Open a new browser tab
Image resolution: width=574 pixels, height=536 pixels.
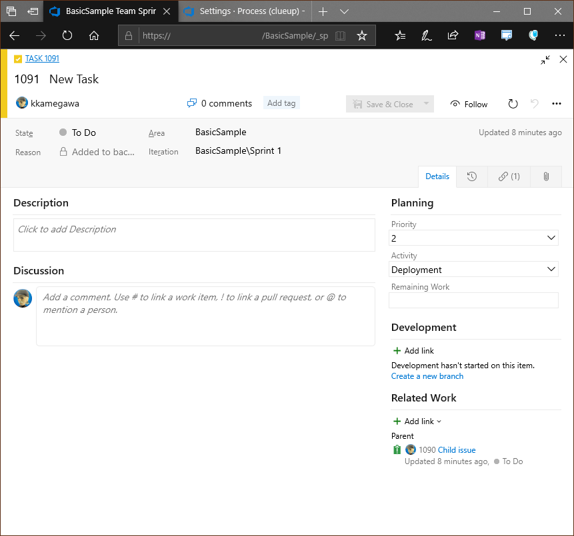(323, 11)
